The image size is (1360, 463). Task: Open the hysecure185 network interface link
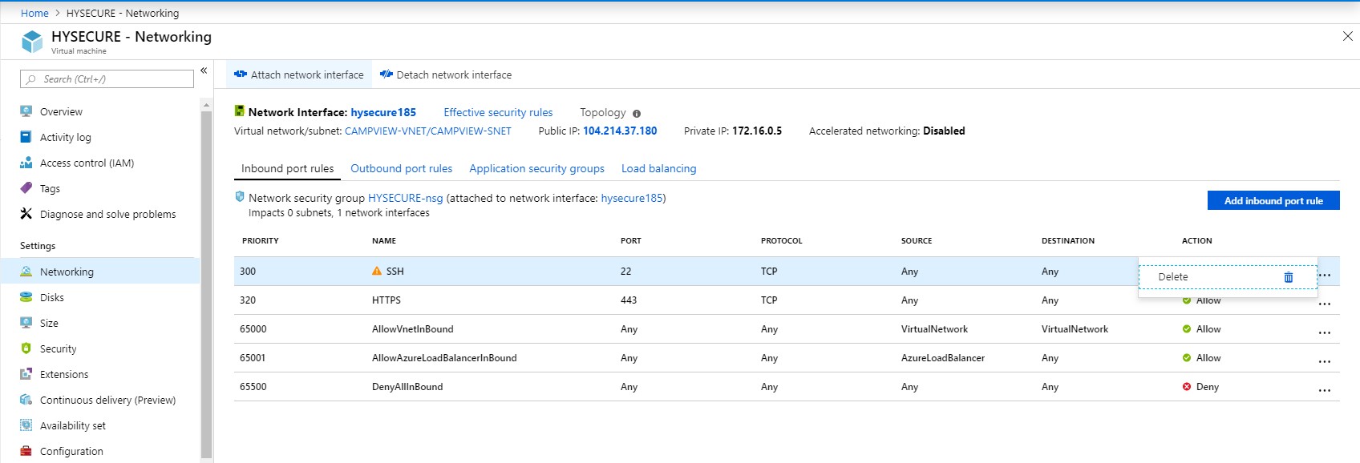pyautogui.click(x=383, y=112)
